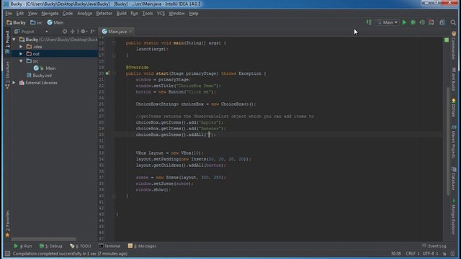Open the Navigate menu
Screen dimensions: 461x259
click(x=50, y=14)
